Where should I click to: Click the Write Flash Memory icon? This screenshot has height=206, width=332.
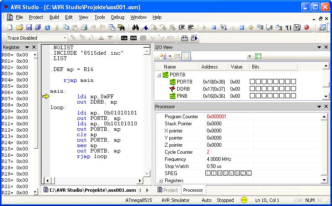[x=184, y=38]
